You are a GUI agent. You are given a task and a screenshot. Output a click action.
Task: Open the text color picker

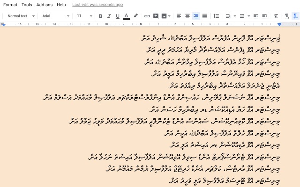tap(126, 16)
